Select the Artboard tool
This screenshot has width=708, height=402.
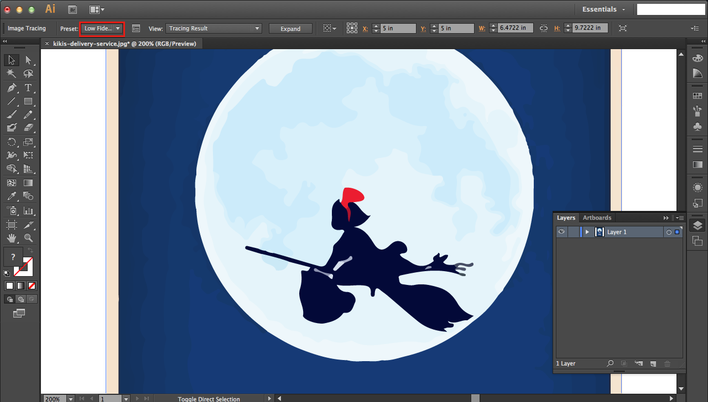(12, 225)
